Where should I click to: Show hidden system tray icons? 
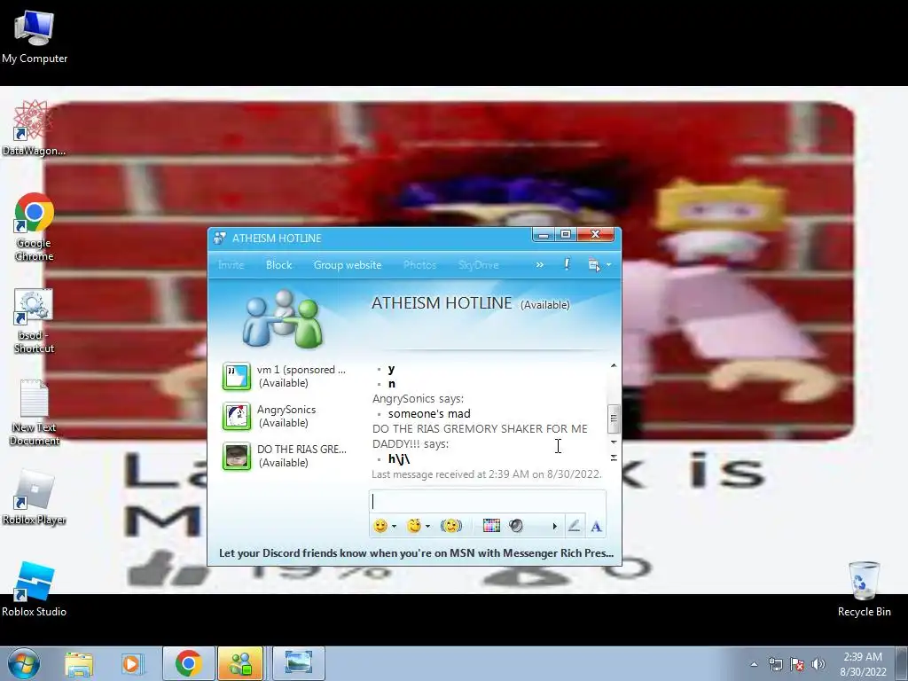[754, 664]
